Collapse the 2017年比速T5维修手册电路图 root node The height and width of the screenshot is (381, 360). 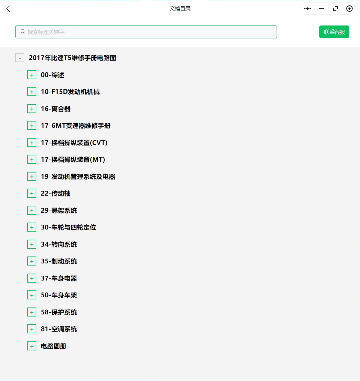20,58
